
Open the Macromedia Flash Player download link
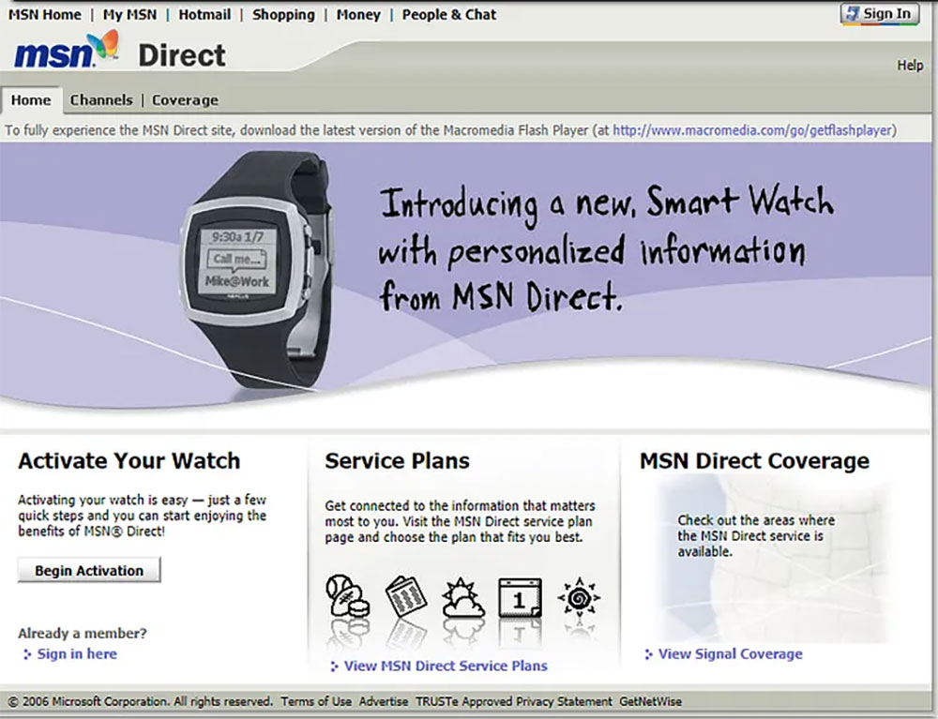point(752,130)
